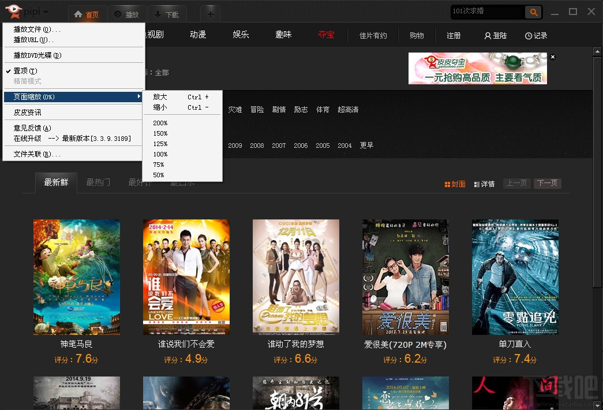Screen dimensions: 603x410
Task: Filter by 超高清 quality
Action: (348, 110)
